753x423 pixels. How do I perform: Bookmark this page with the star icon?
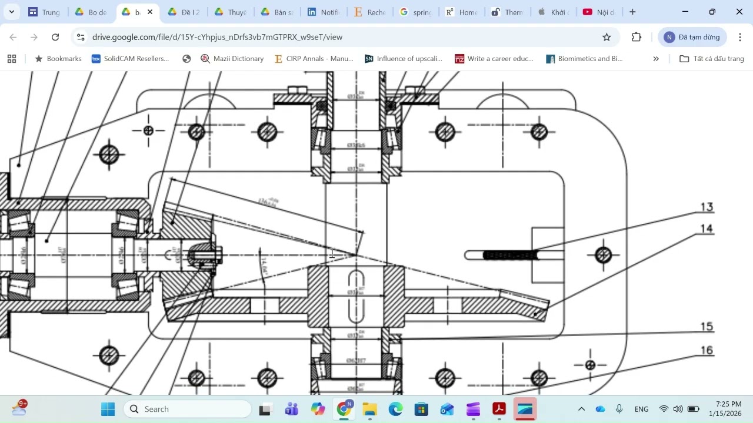pos(607,37)
